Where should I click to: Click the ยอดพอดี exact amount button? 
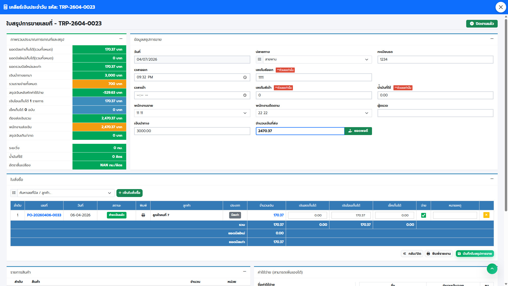pyautogui.click(x=358, y=131)
